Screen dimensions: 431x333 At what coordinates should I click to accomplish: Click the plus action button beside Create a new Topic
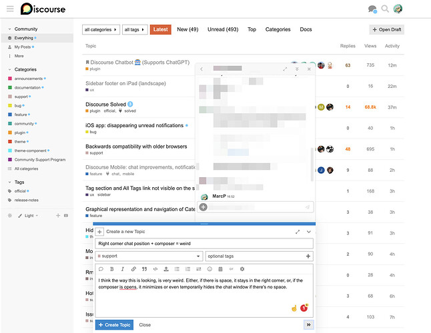pos(99,232)
